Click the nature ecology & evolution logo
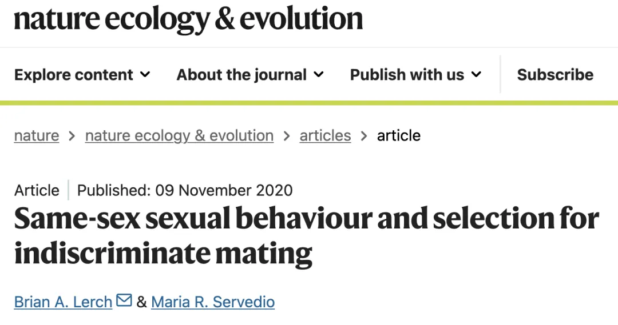The height and width of the screenshot is (325, 618). point(188,19)
